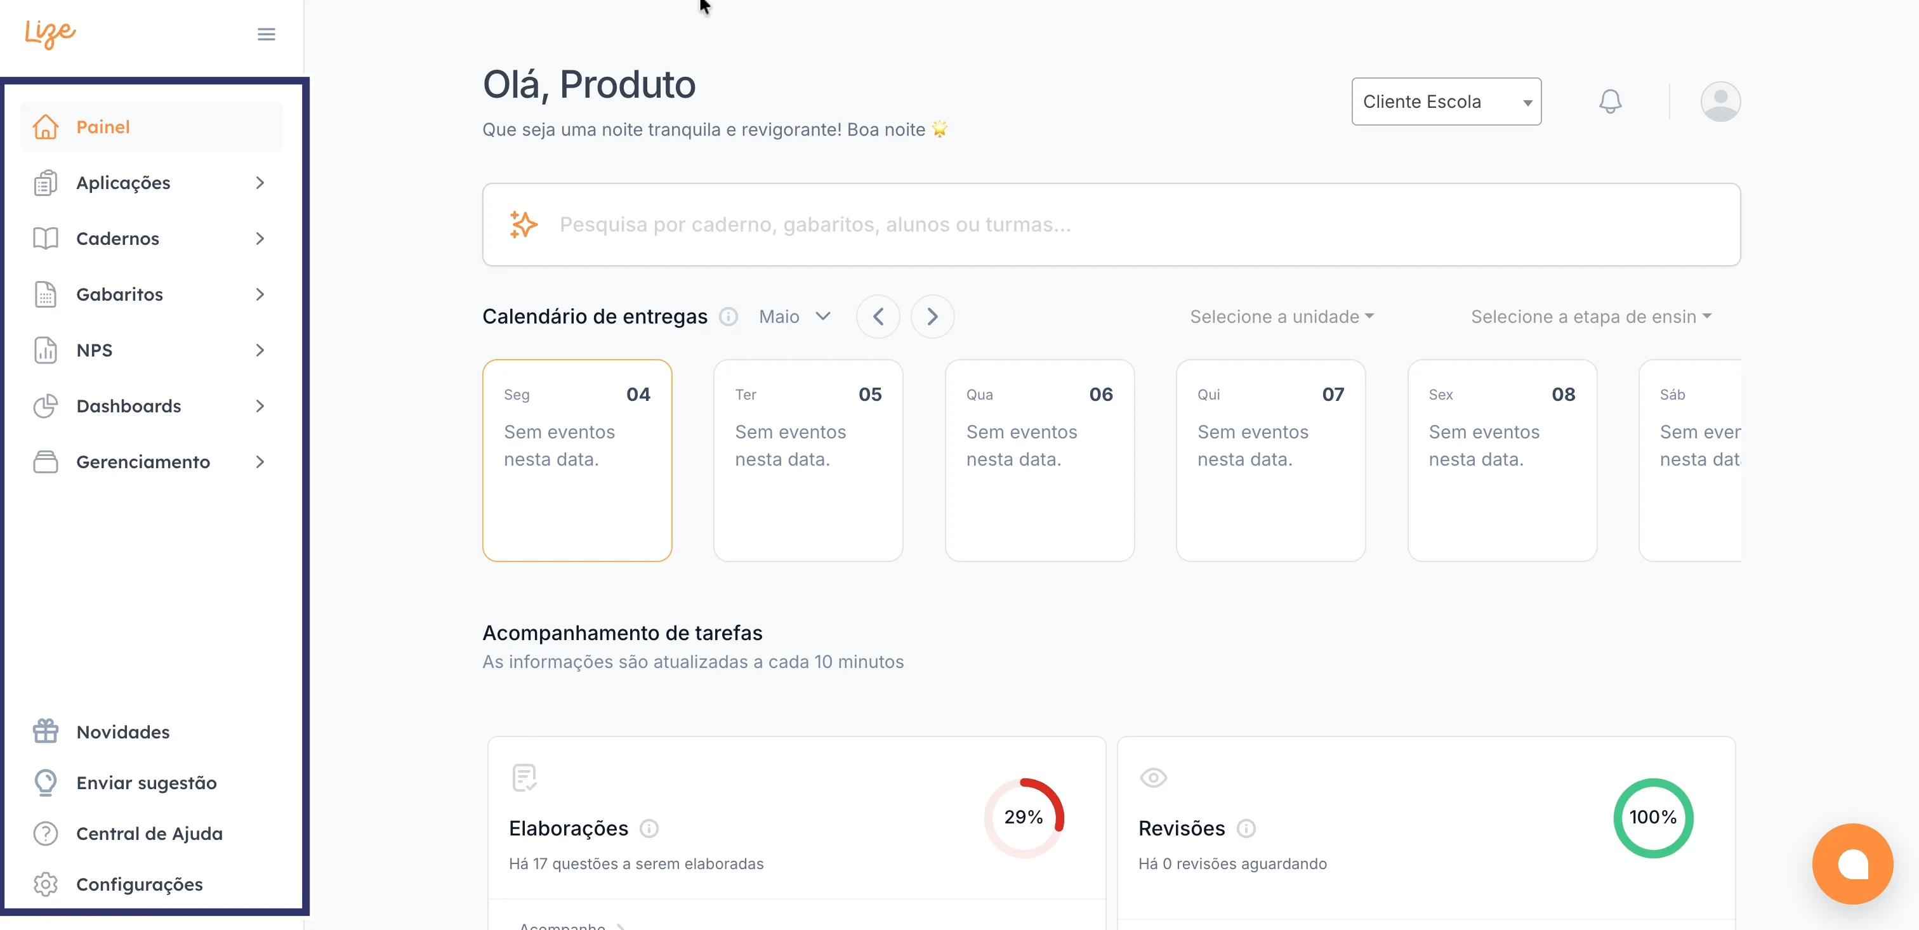The image size is (1919, 930).
Task: Click the Enviar sugestão lightbulb icon
Action: [46, 783]
